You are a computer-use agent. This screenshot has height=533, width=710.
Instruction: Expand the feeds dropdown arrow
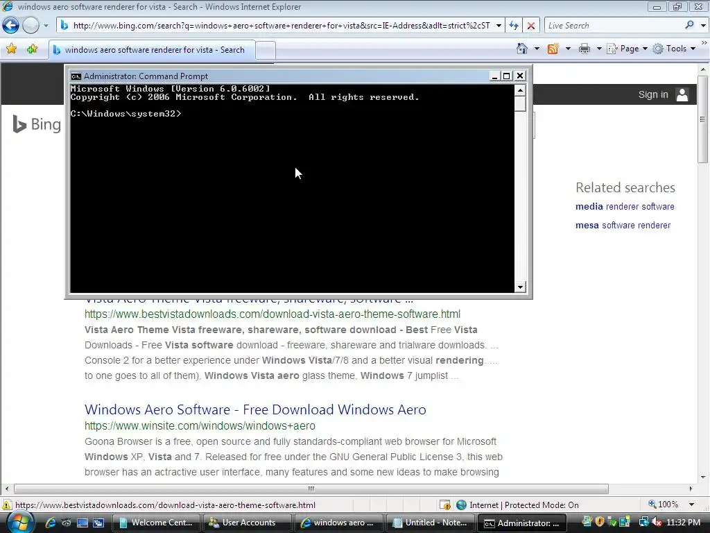pyautogui.click(x=568, y=49)
